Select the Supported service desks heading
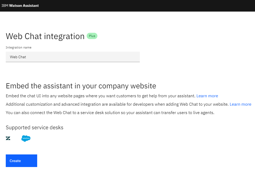This screenshot has height=172, width=255. click(35, 128)
